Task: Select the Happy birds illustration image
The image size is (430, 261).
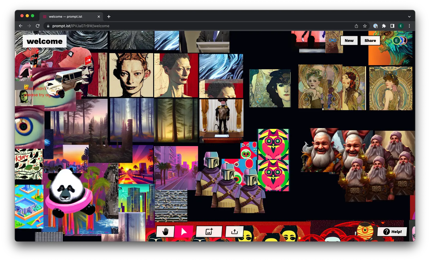Action: 29,164
